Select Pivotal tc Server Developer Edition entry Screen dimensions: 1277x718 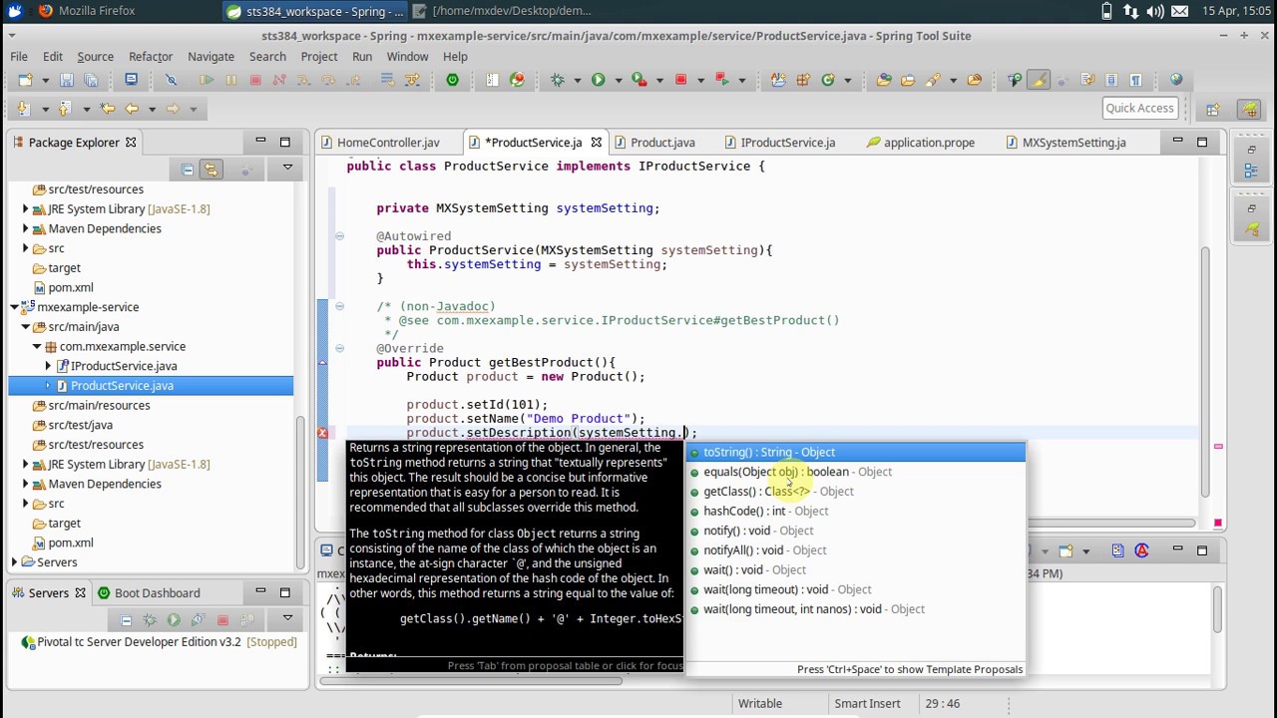(158, 642)
